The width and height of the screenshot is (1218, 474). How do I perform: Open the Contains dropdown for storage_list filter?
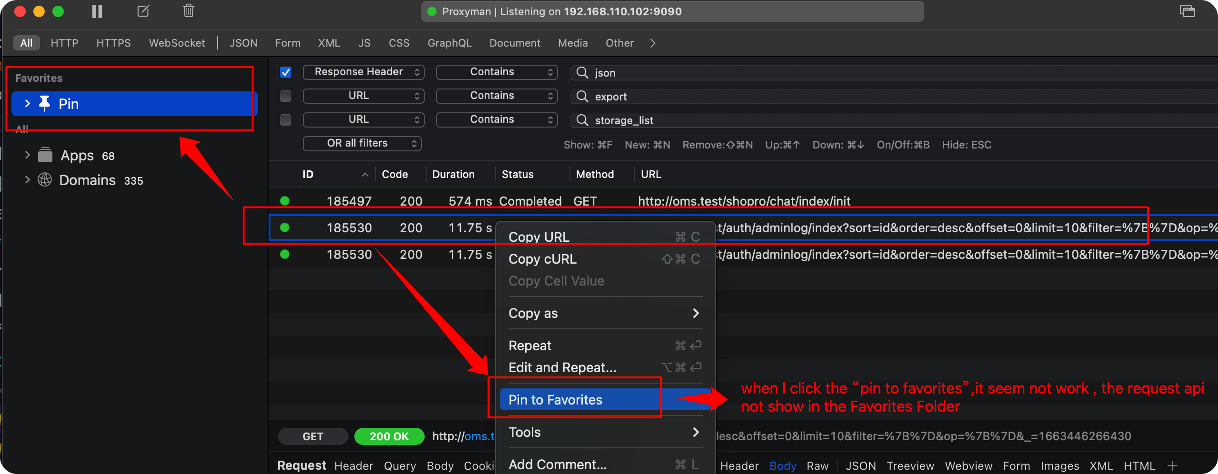(x=497, y=119)
